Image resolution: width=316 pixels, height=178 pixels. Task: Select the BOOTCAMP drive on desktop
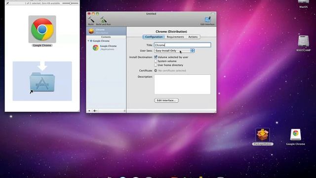(304, 41)
